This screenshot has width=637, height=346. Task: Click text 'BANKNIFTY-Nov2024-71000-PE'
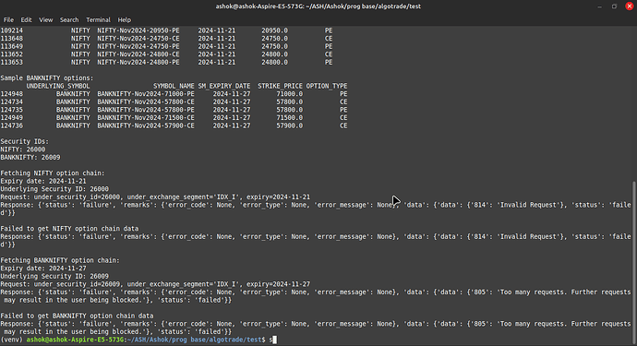click(x=146, y=94)
